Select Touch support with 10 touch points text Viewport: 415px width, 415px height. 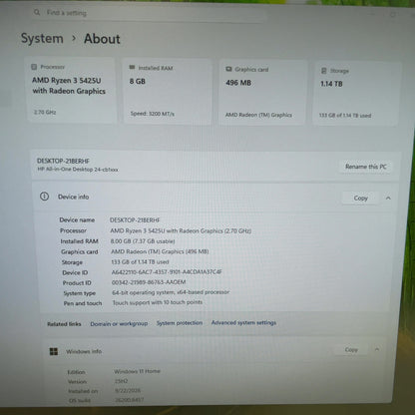(x=158, y=302)
